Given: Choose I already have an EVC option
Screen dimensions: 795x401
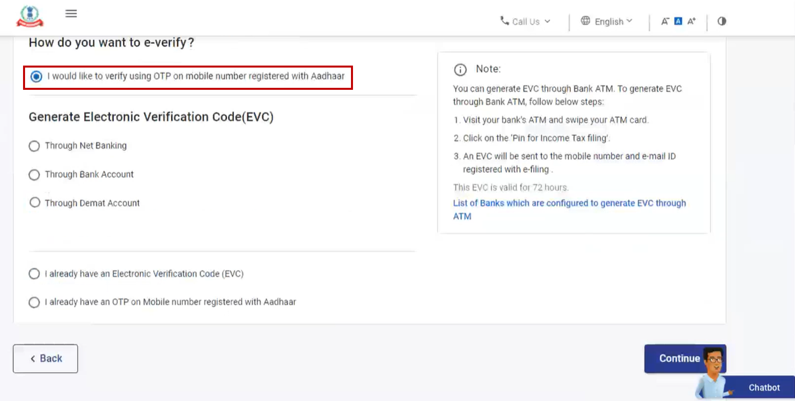Looking at the screenshot, I should click(34, 273).
